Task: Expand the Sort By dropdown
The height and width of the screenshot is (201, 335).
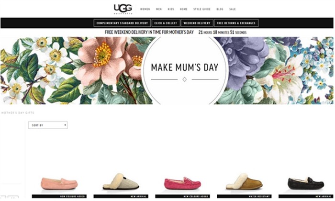Action: pyautogui.click(x=48, y=125)
